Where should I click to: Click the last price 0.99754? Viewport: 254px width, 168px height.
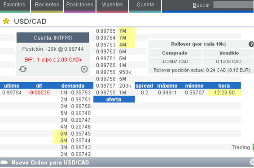click(x=12, y=93)
